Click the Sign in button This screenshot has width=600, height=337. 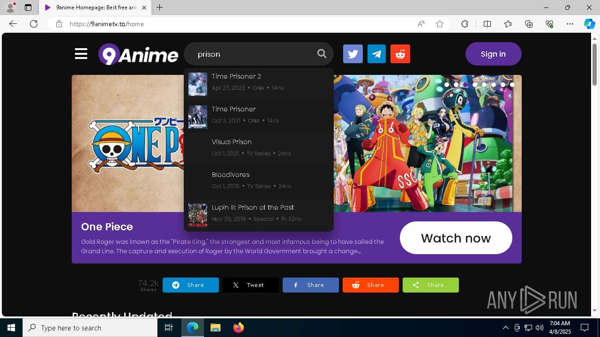pos(493,54)
